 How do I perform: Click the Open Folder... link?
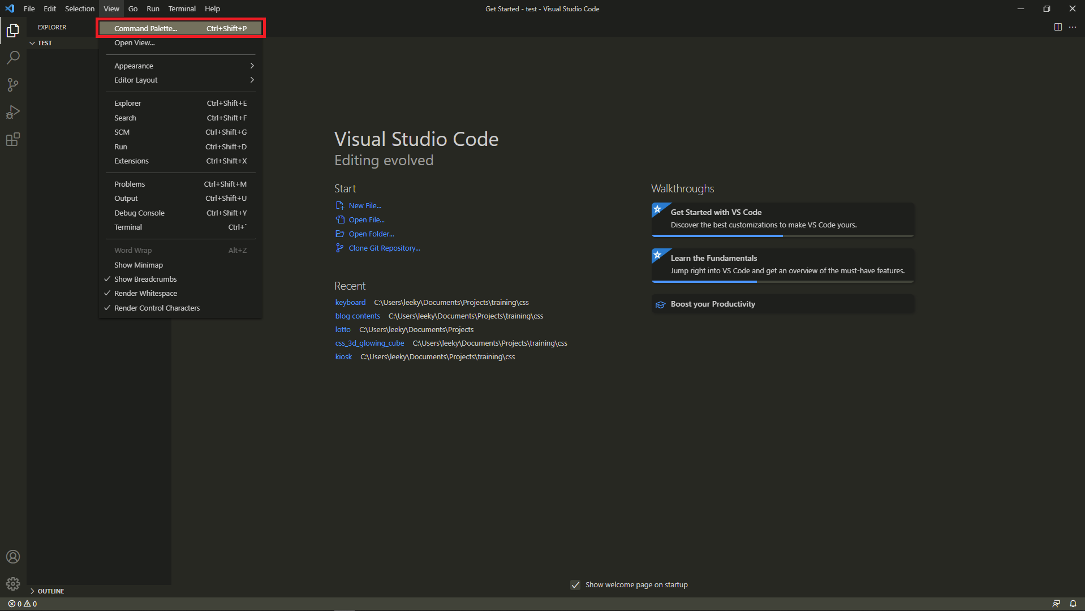[x=371, y=234]
